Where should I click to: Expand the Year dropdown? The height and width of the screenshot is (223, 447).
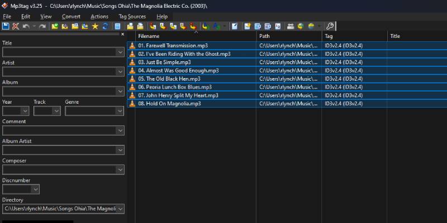tap(25, 111)
